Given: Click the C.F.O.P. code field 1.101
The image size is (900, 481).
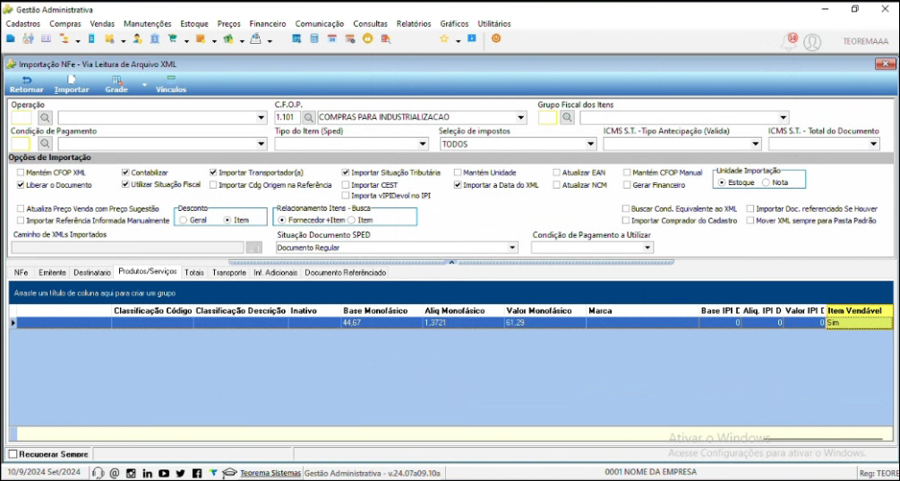Looking at the screenshot, I should [287, 117].
